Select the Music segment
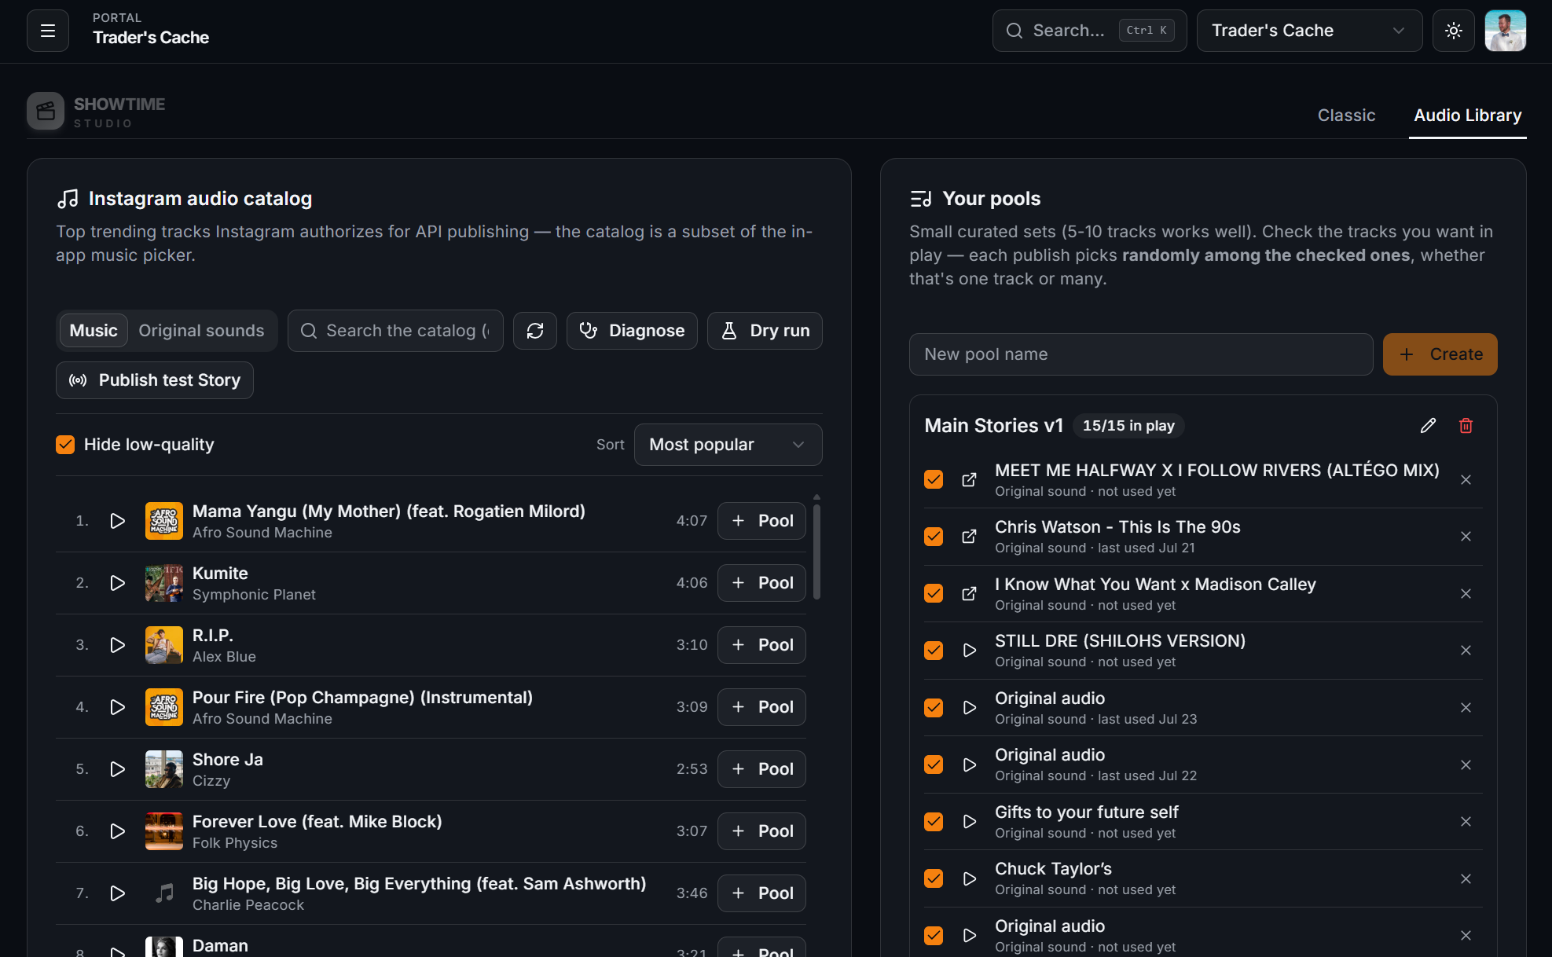The height and width of the screenshot is (957, 1552). [x=94, y=331]
